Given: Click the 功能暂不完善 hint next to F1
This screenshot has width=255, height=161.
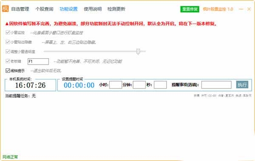Looking at the screenshot, I should point(88,61).
